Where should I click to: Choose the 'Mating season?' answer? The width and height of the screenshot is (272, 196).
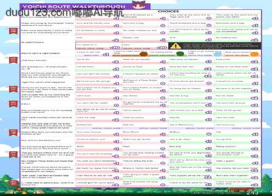pyautogui.click(x=238, y=148)
